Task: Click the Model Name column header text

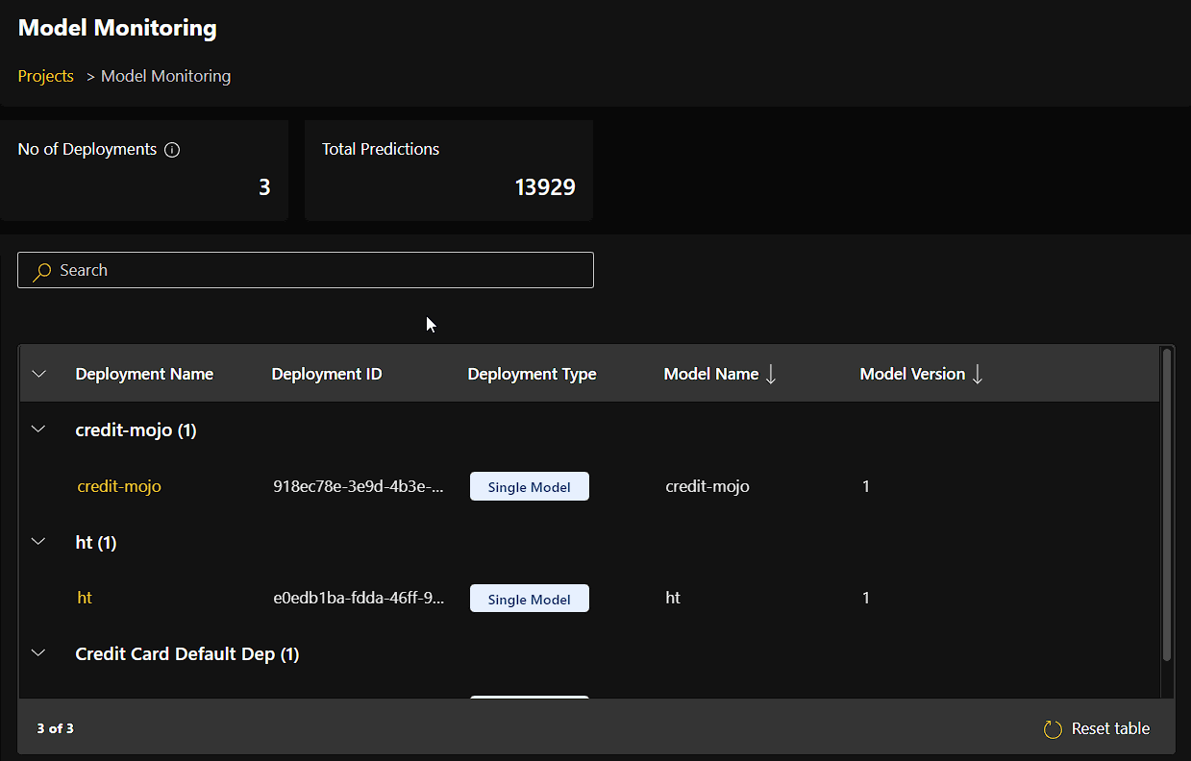Action: (711, 374)
